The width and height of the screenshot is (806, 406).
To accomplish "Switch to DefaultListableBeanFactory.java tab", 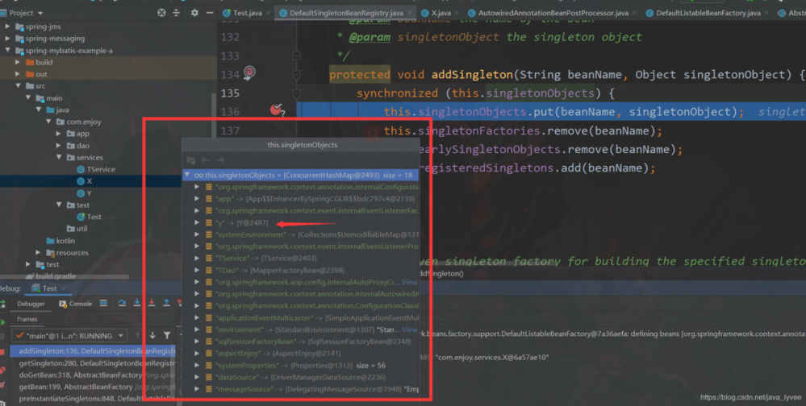I will (708, 13).
